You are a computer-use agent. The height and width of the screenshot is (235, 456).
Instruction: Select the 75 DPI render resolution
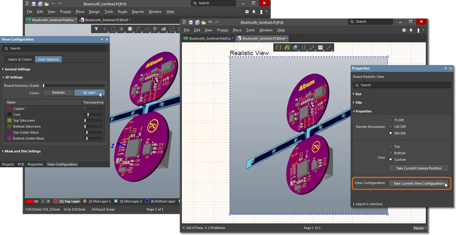point(391,120)
